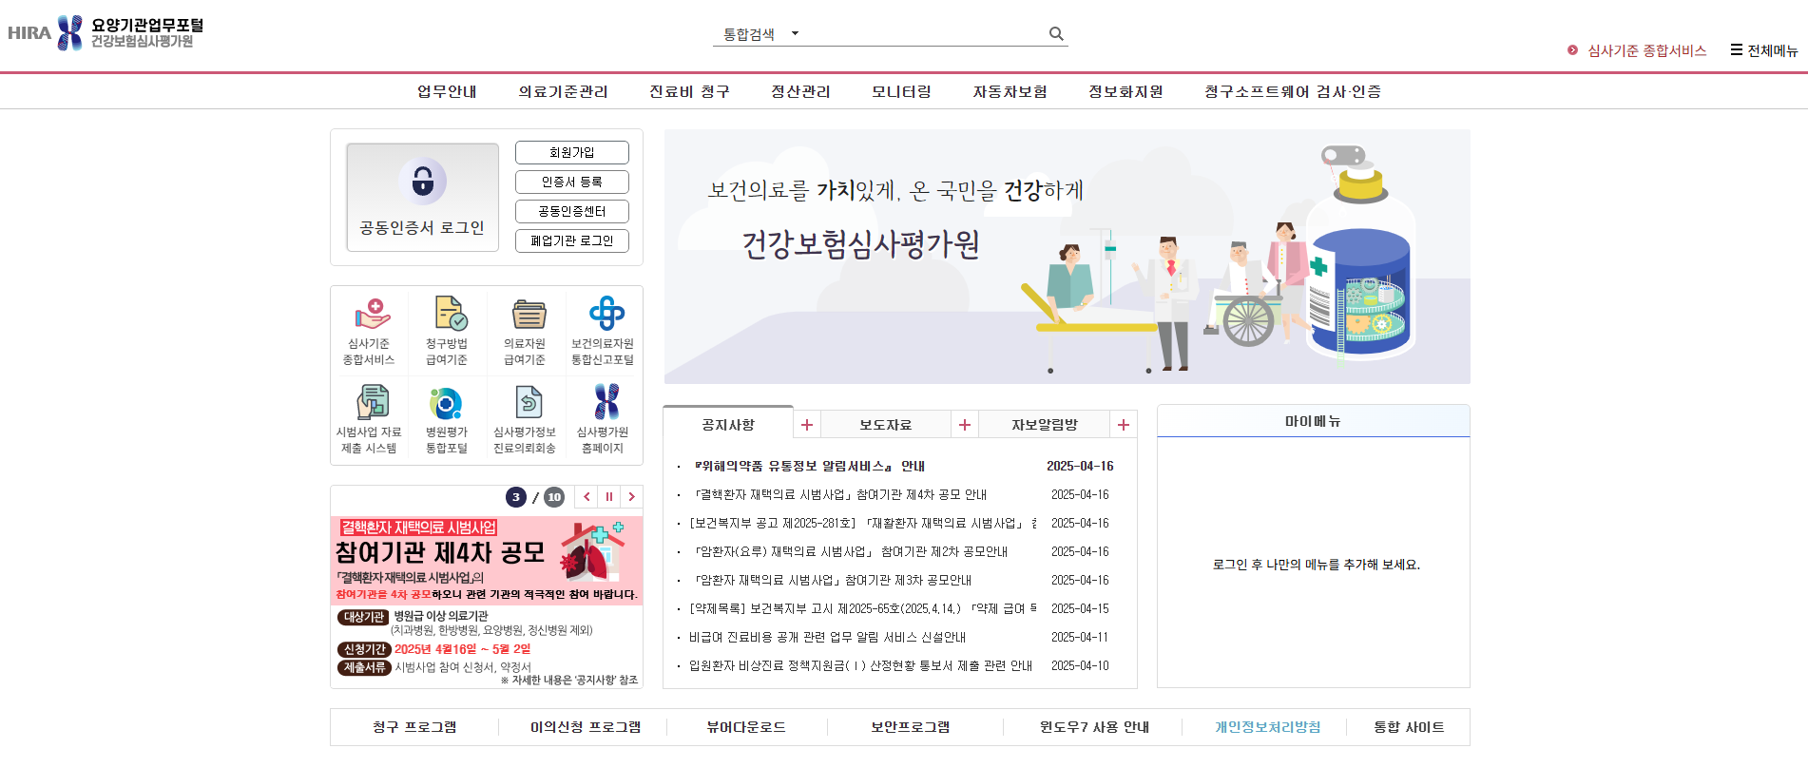Click the 인증서 등록 button

[572, 182]
